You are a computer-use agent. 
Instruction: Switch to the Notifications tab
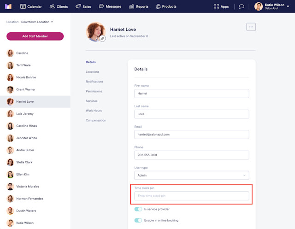point(94,82)
